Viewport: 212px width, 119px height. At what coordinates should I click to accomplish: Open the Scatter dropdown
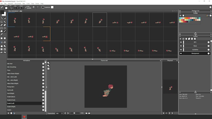point(22,8)
